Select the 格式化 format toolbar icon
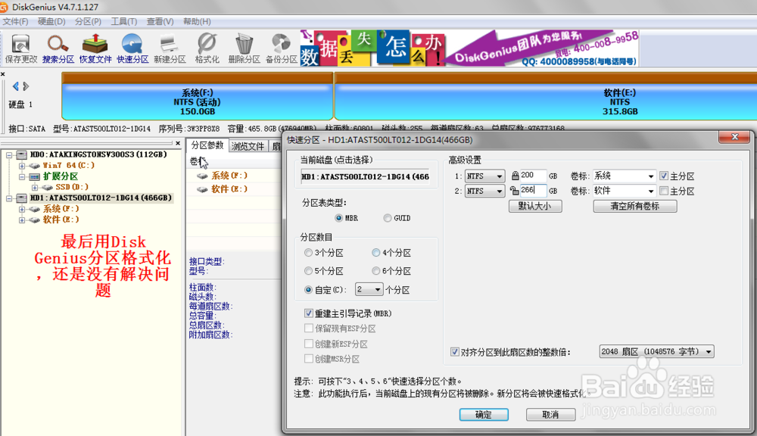The height and width of the screenshot is (436, 757). pyautogui.click(x=207, y=48)
